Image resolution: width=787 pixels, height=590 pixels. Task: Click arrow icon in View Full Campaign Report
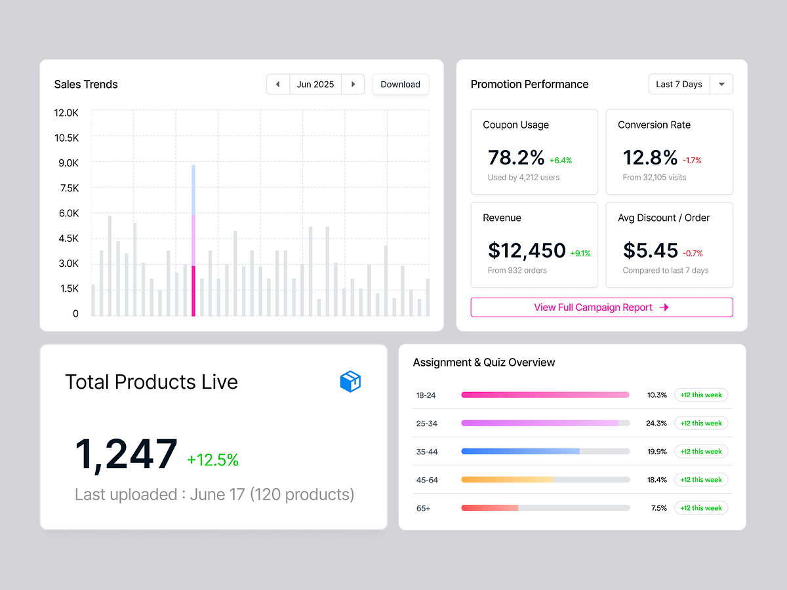(664, 307)
